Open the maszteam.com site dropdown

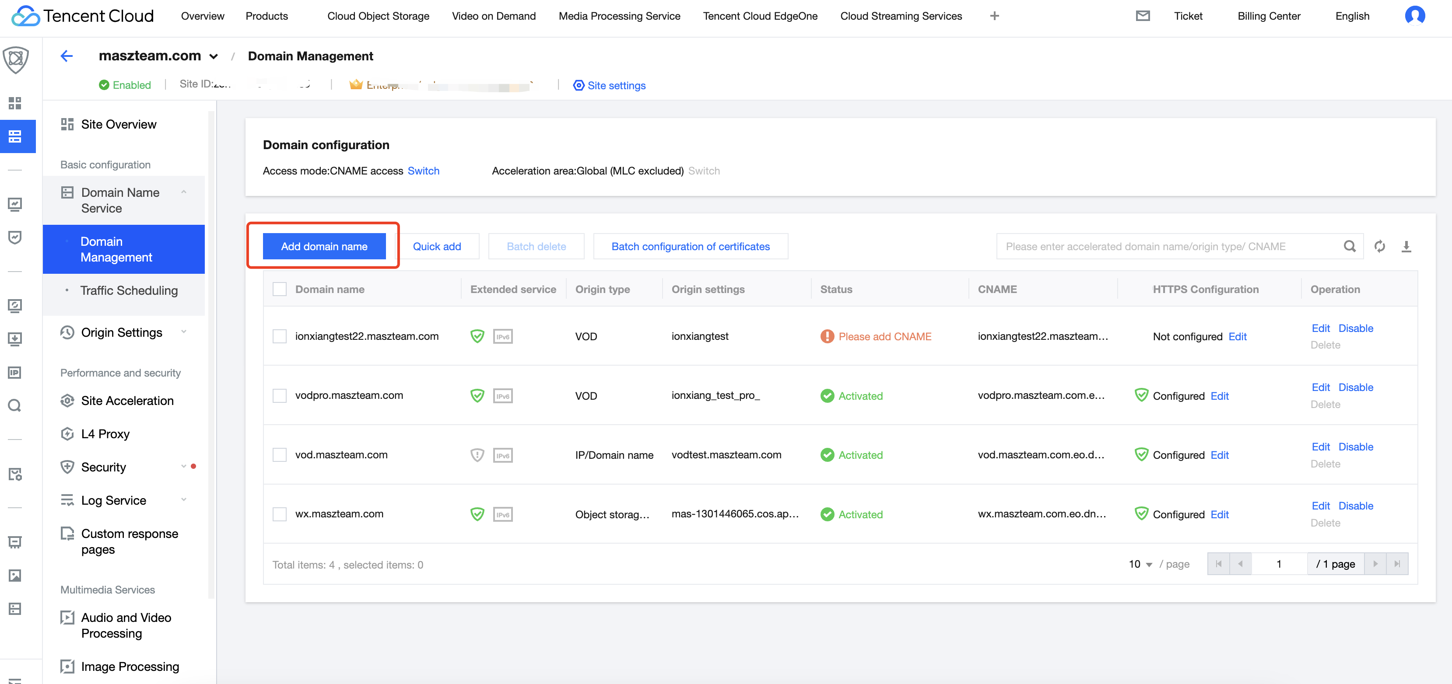[214, 56]
